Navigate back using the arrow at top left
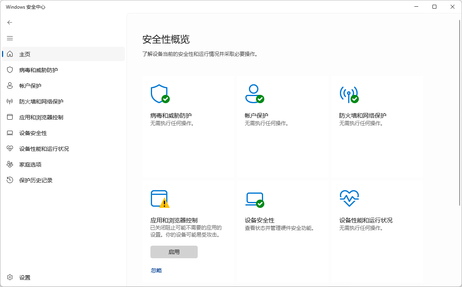This screenshot has width=462, height=287. pos(10,22)
